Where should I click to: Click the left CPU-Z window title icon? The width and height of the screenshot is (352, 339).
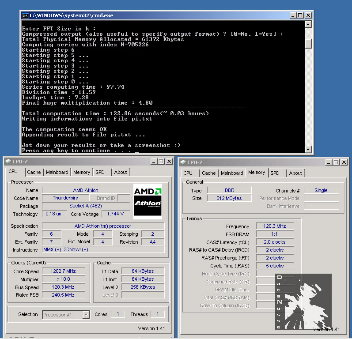[x=8, y=162]
